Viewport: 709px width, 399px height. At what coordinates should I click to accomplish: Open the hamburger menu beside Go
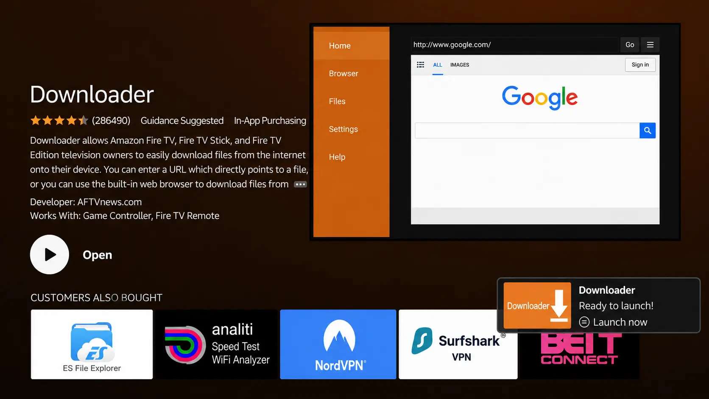(650, 45)
